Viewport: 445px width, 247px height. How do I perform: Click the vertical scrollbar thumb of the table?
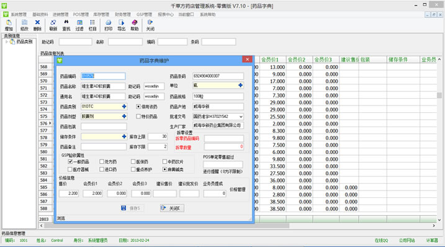[439, 96]
